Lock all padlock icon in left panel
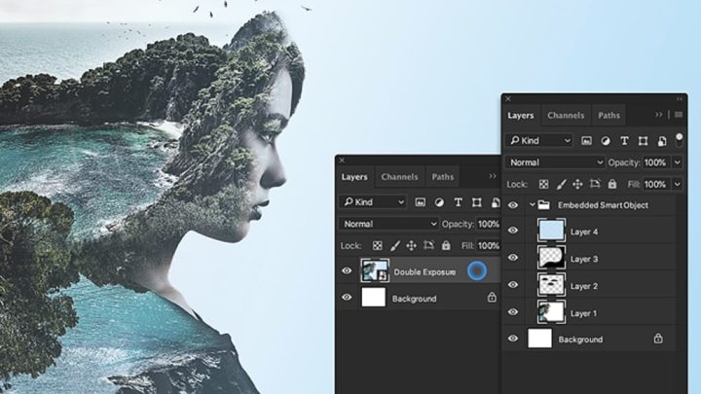The image size is (701, 394). (x=446, y=245)
